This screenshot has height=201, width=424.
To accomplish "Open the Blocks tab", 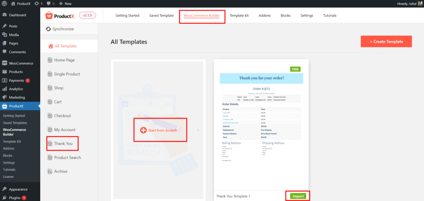I will (286, 16).
